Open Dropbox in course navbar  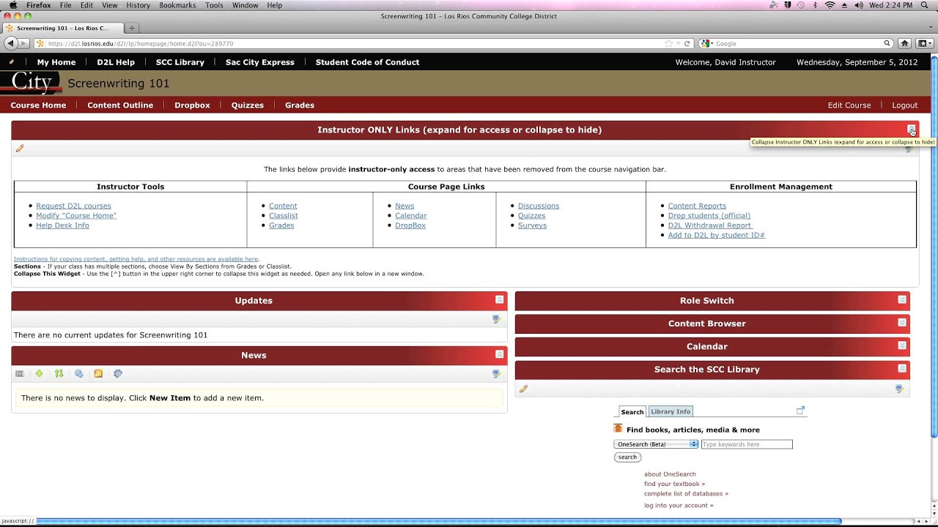192,105
